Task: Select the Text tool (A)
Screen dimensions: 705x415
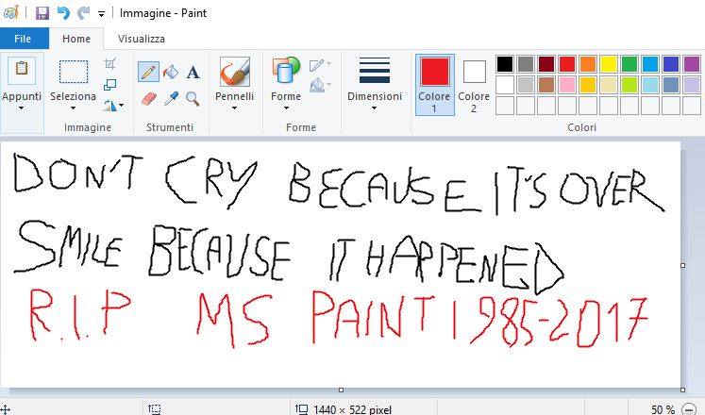Action: (193, 72)
